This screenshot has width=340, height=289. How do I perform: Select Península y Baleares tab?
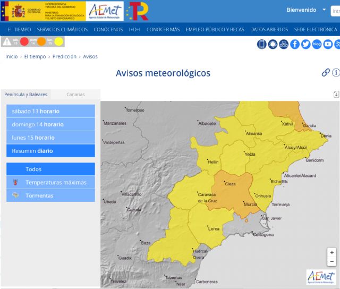click(26, 95)
